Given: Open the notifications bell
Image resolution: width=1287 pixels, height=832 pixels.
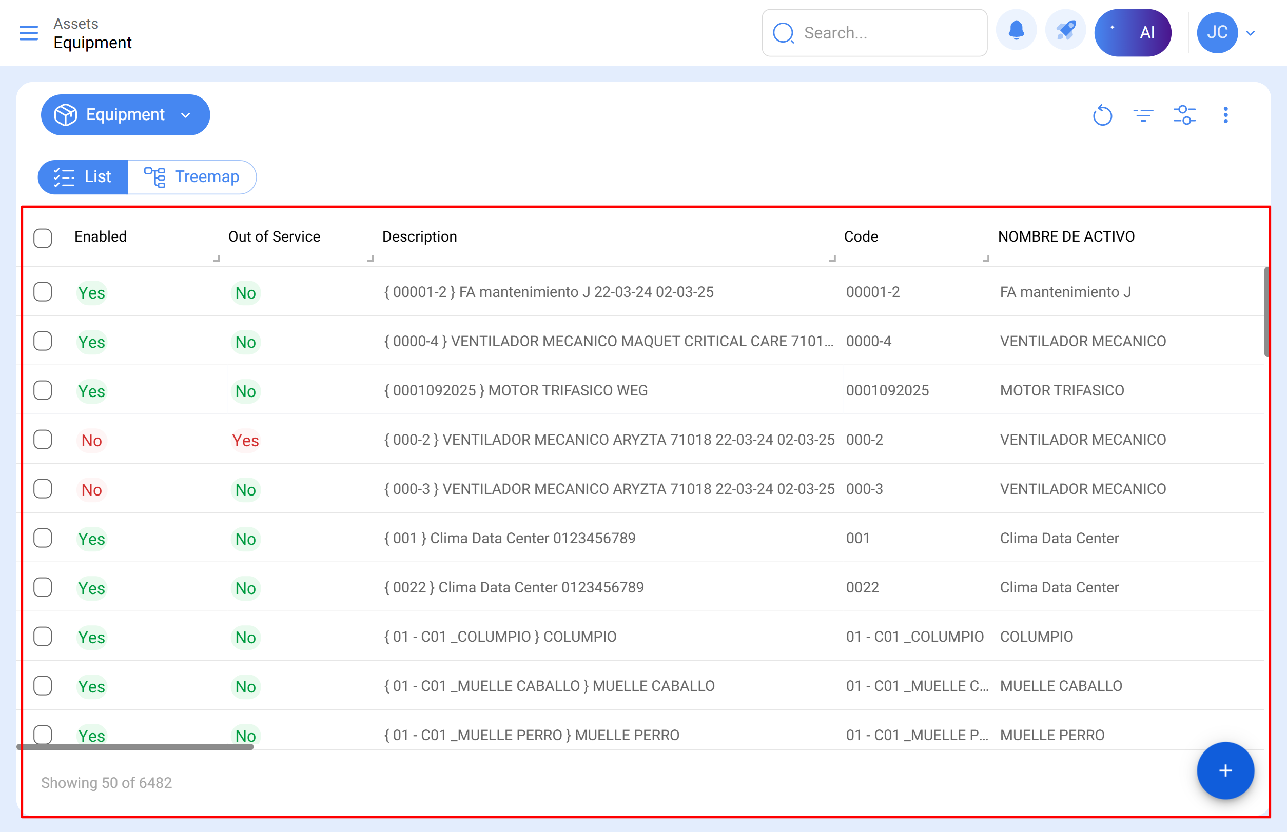Looking at the screenshot, I should [1016, 32].
